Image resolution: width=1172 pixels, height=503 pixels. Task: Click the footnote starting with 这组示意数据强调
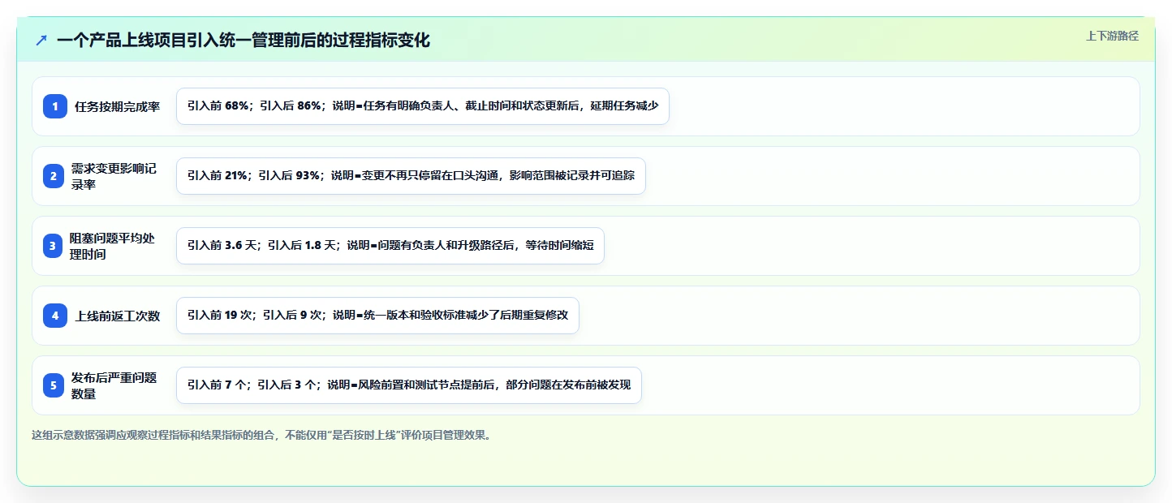[261, 435]
